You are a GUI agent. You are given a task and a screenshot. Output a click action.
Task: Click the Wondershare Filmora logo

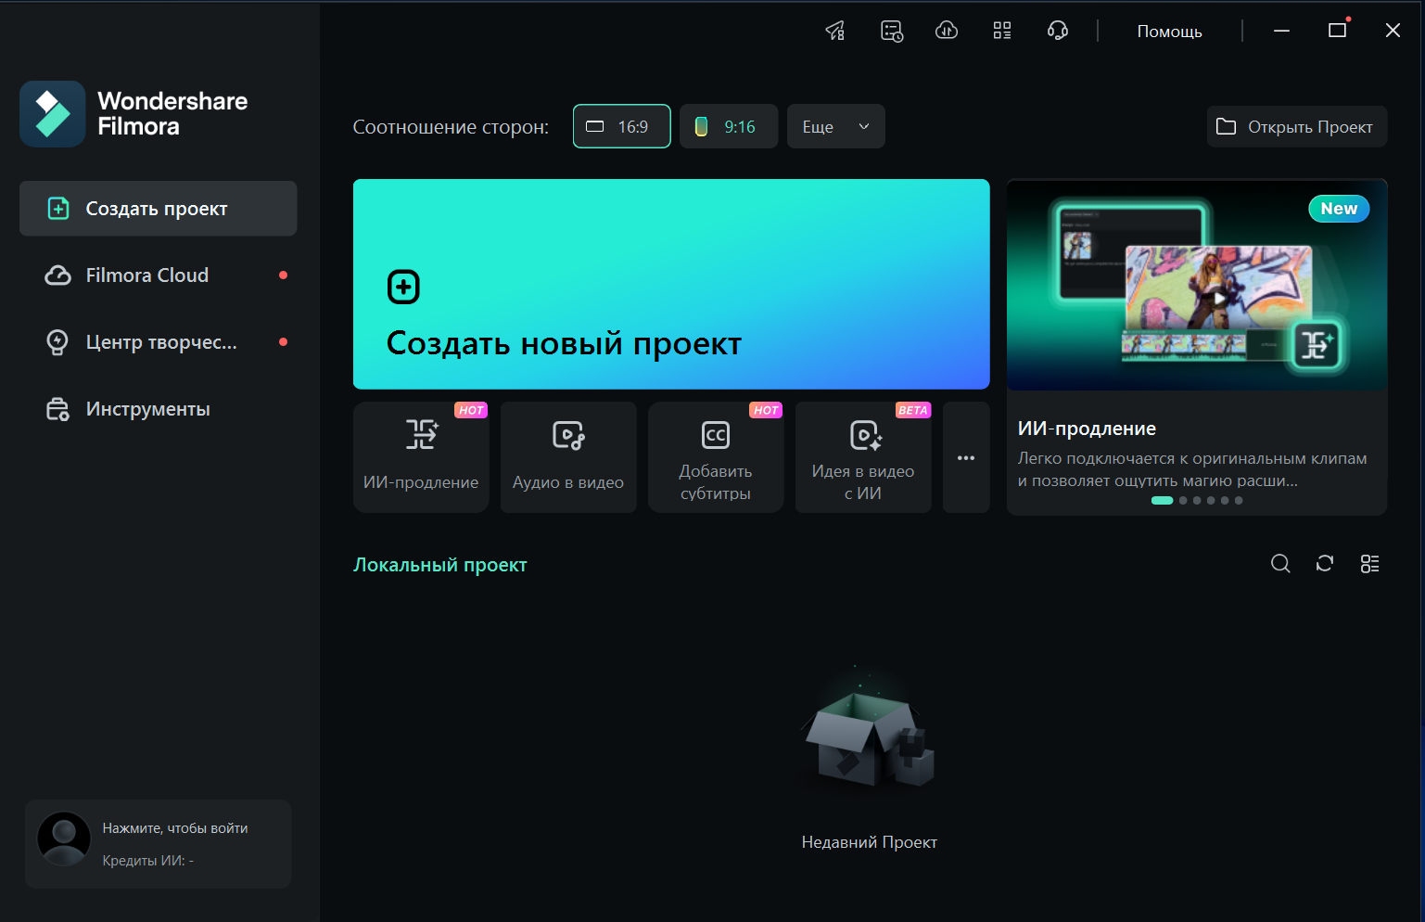[x=134, y=114]
